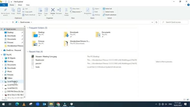Open the File menu tab

point(4,5)
